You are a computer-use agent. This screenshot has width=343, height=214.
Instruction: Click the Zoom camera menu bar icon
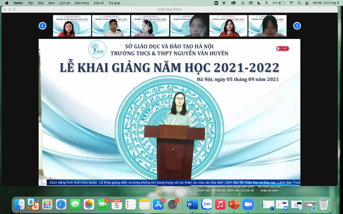(x=216, y=3)
